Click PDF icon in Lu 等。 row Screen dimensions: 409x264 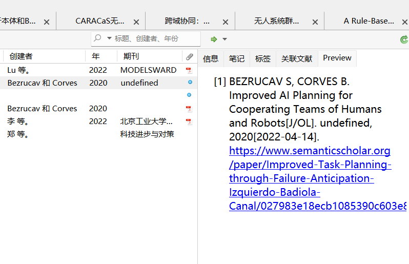pyautogui.click(x=189, y=70)
